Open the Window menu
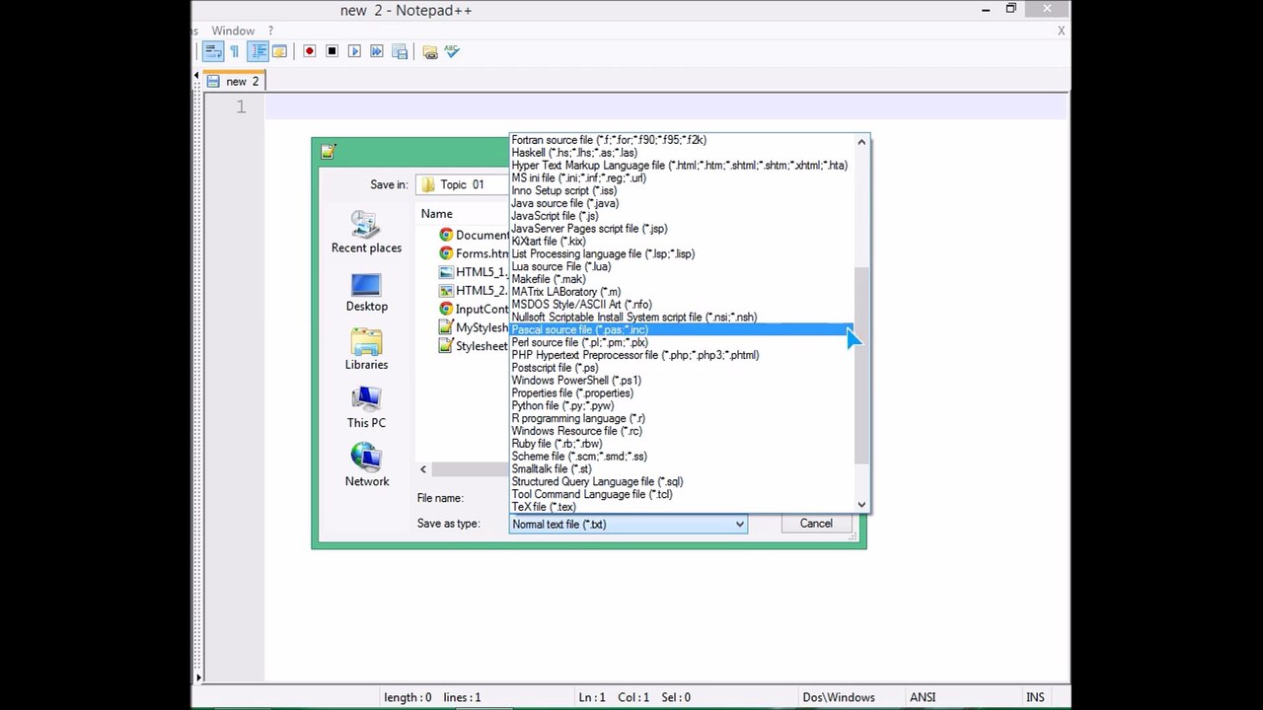Viewport: 1263px width, 710px height. click(x=233, y=31)
